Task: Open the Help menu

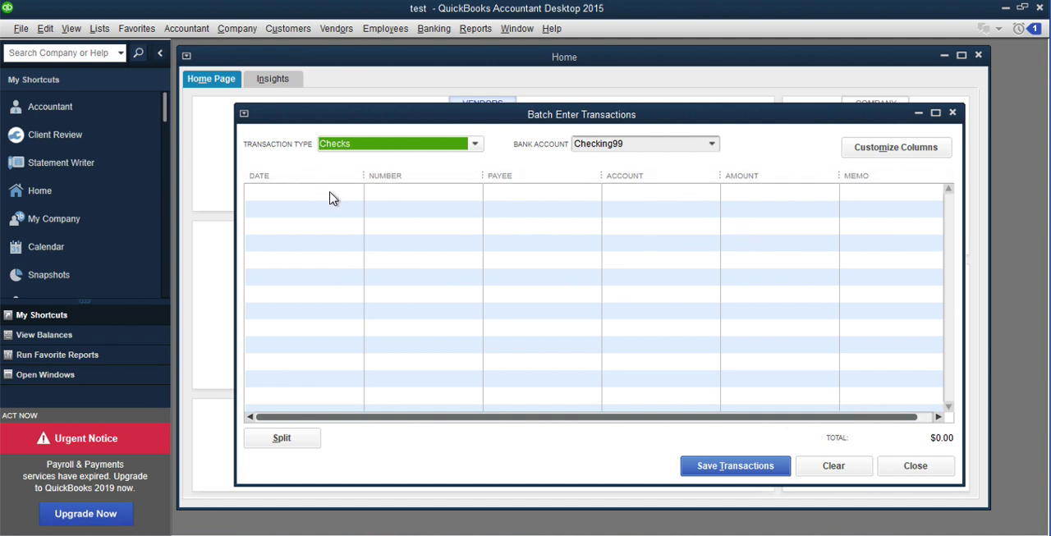Action: (552, 29)
